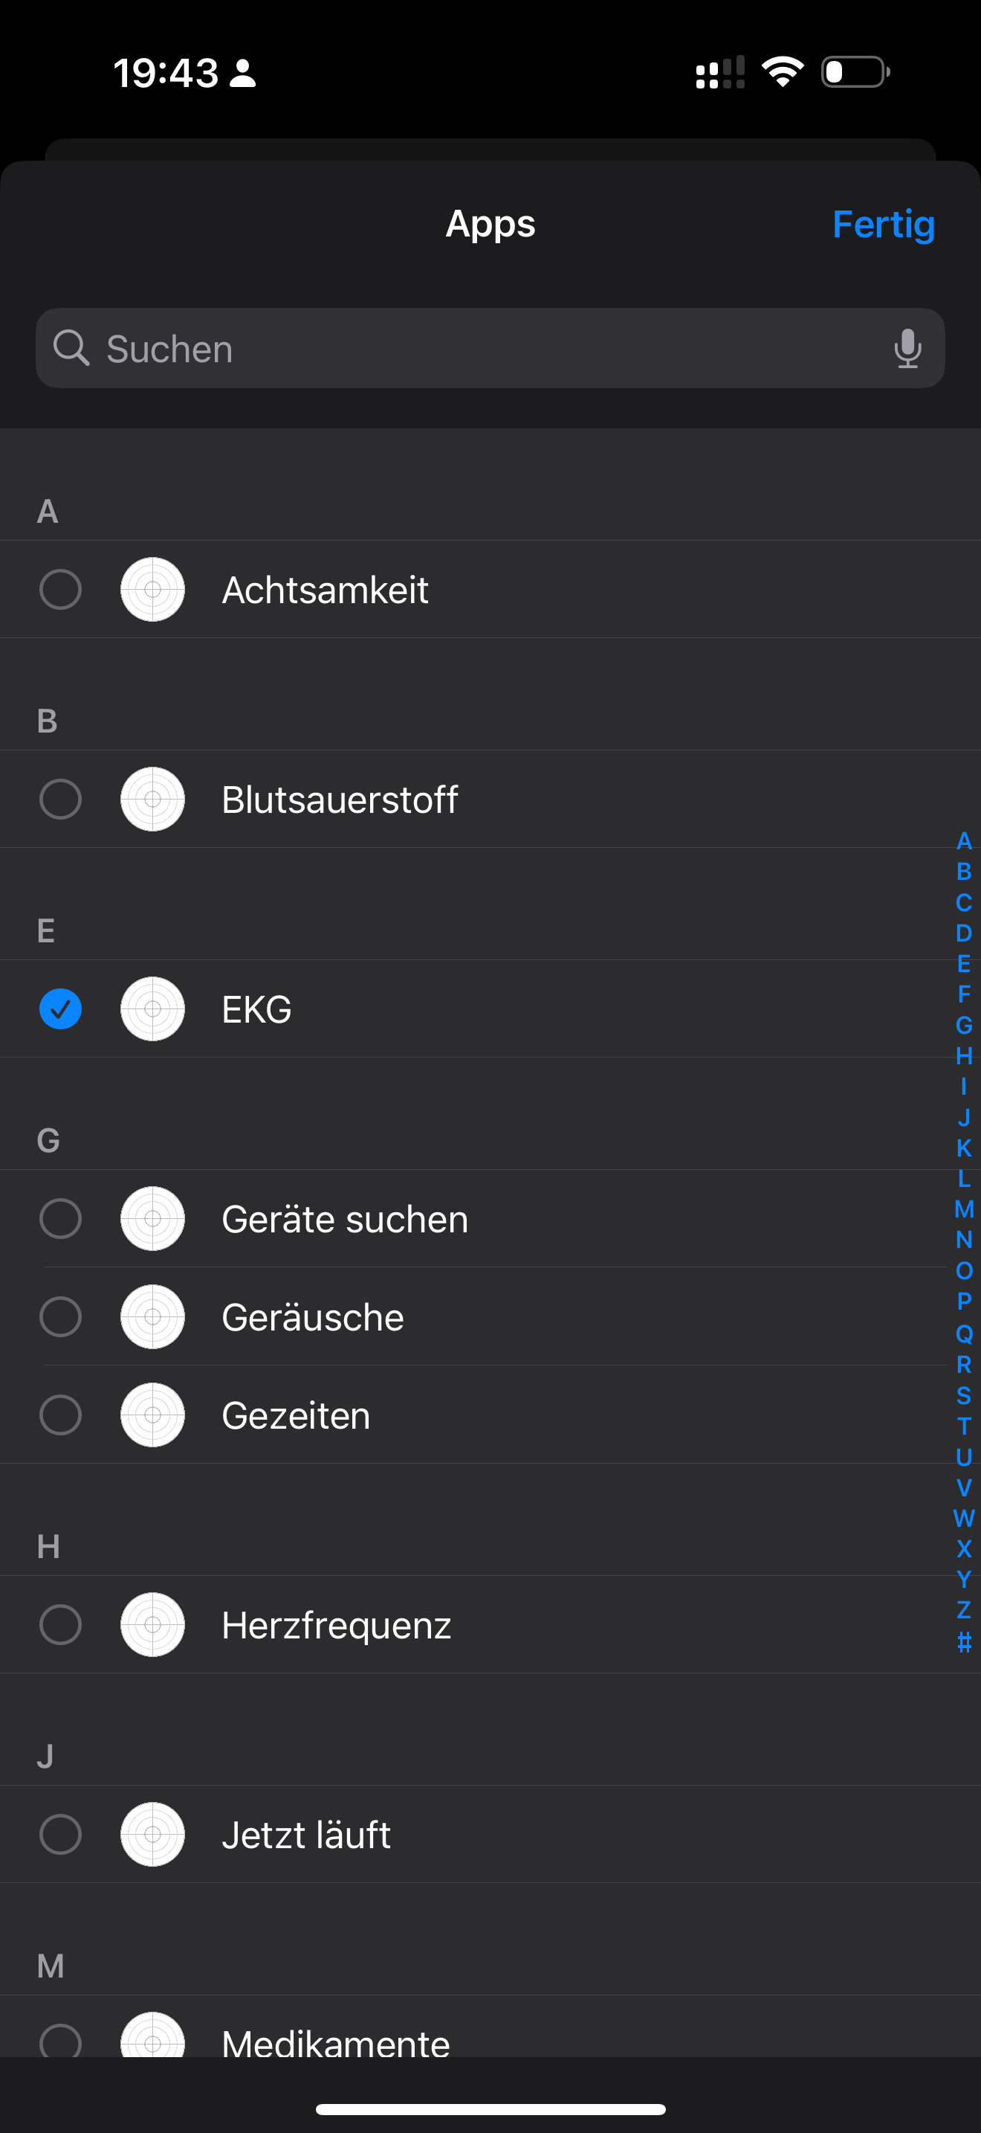981x2133 pixels.
Task: Tap the Jetzt läuft app icon
Action: click(152, 1834)
